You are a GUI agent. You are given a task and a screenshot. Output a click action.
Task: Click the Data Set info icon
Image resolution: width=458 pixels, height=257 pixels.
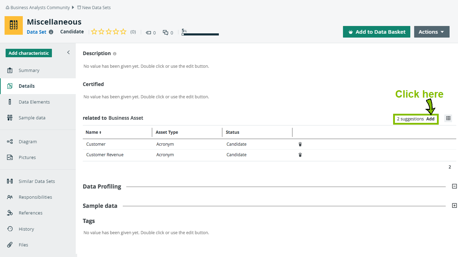[51, 32]
